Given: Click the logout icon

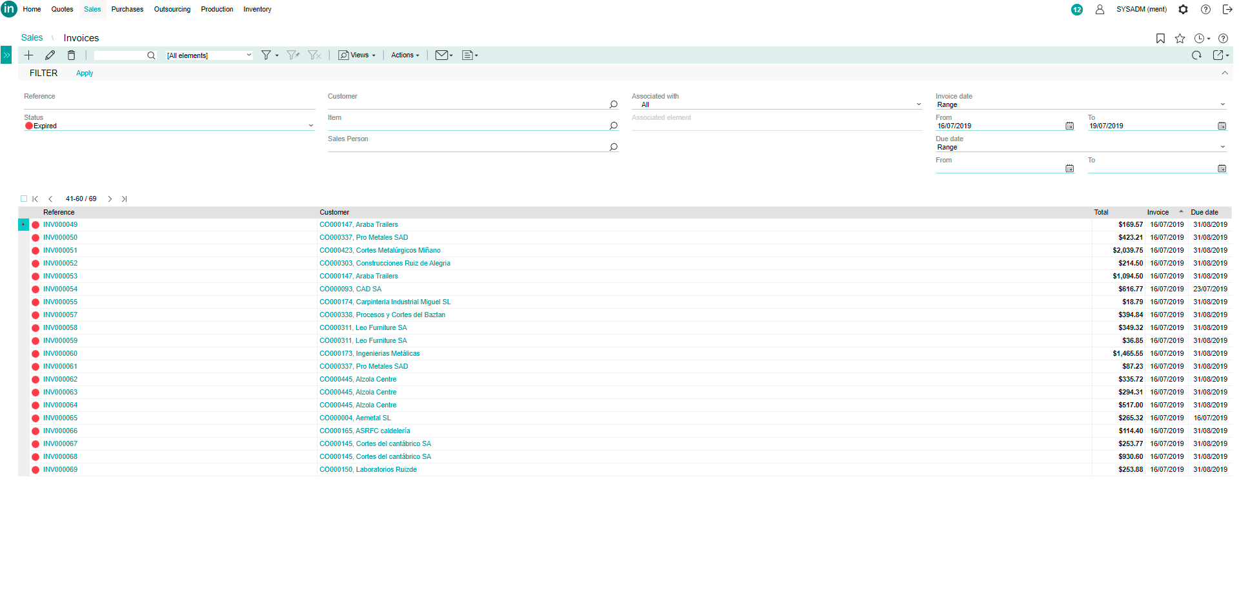Looking at the screenshot, I should 1227,10.
